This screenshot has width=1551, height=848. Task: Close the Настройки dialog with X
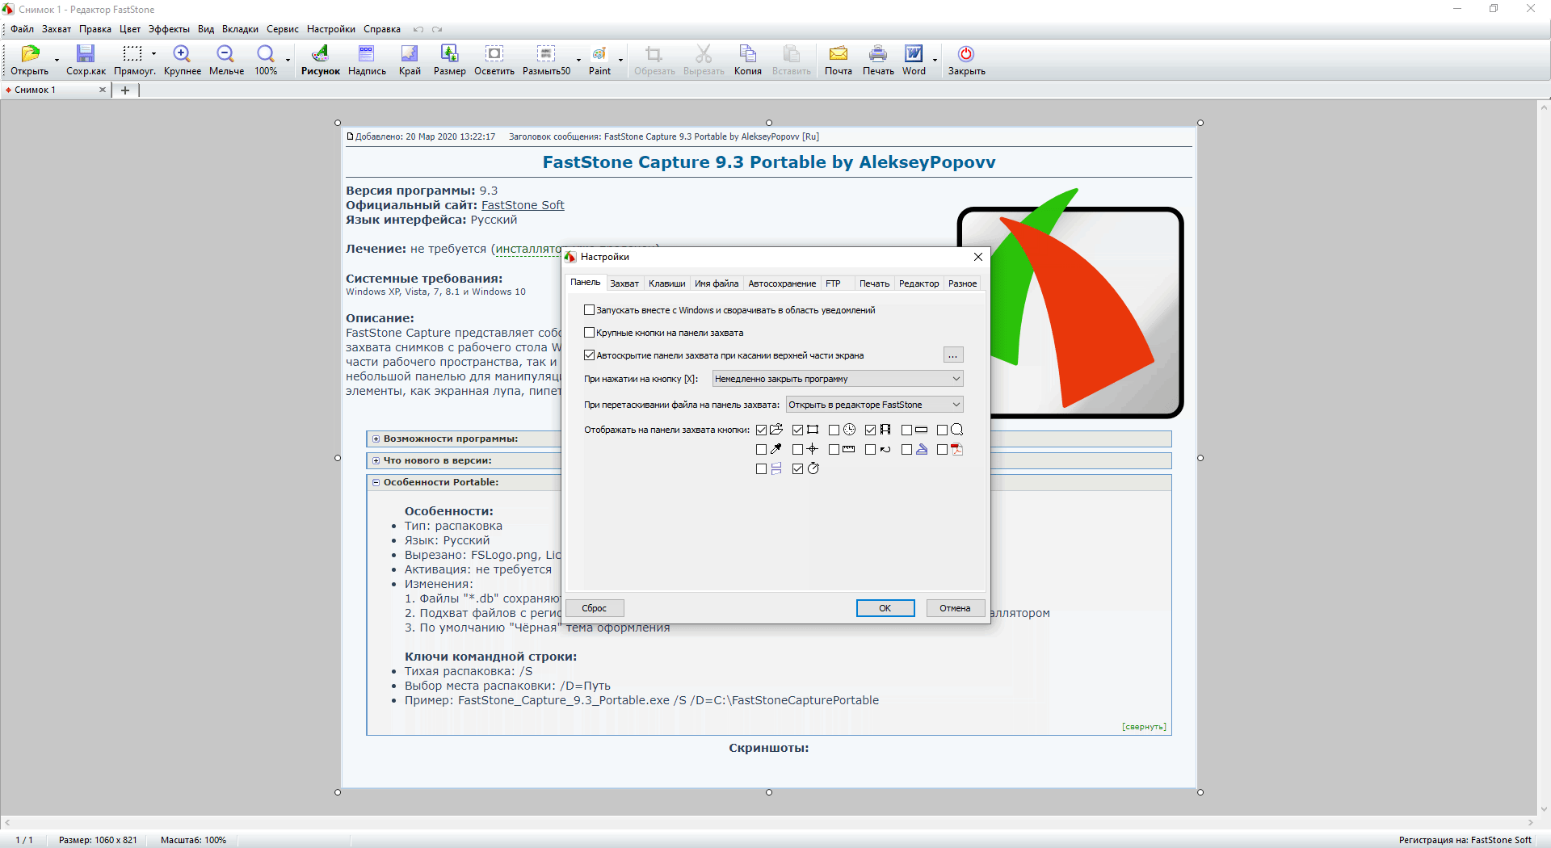point(978,257)
